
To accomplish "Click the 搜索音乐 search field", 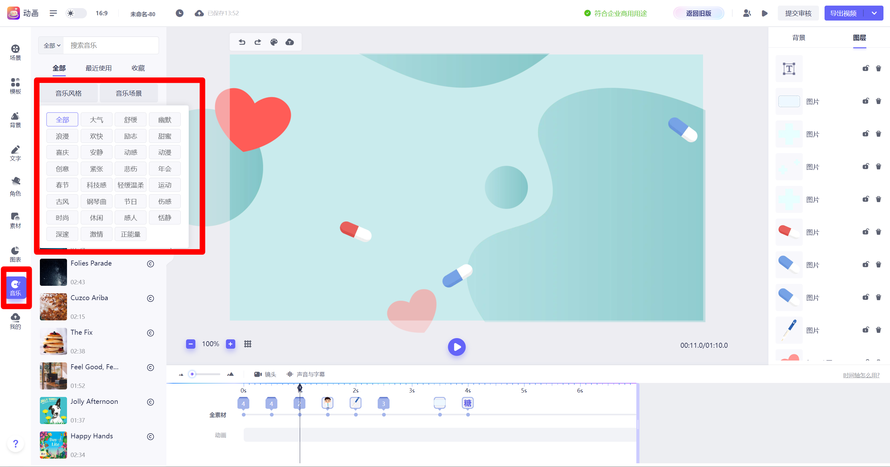I will [x=111, y=45].
